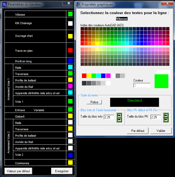Decrease Taille du bloc info with down arrow
This screenshot has height=177, width=175.
pos(119,120)
